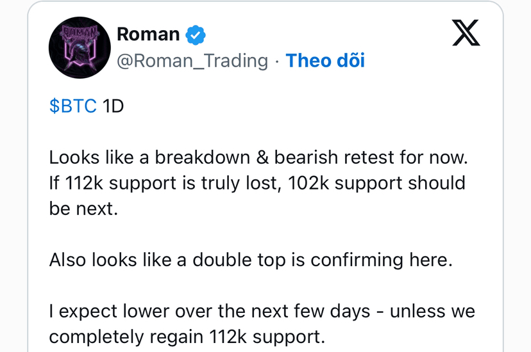Click the 102k support should text

pyautogui.click(x=376, y=184)
